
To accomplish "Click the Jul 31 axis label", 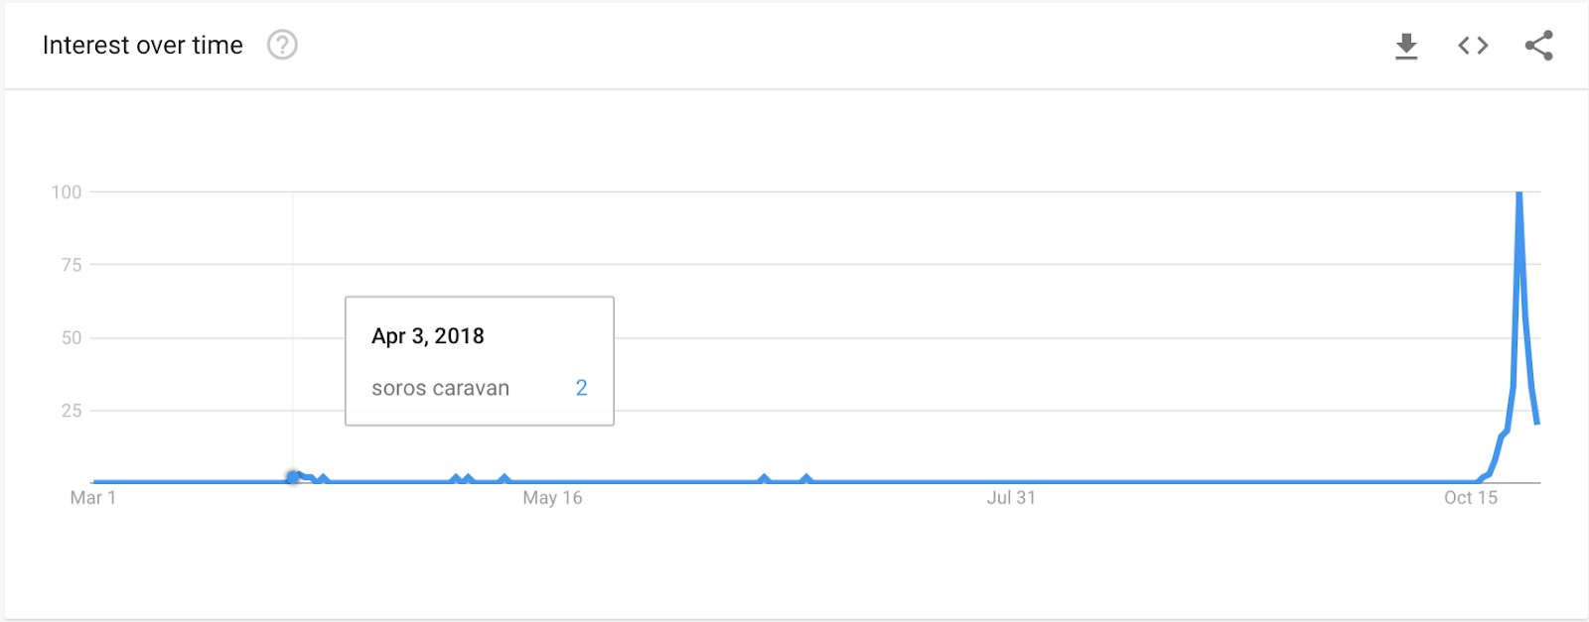I will coord(1011,498).
